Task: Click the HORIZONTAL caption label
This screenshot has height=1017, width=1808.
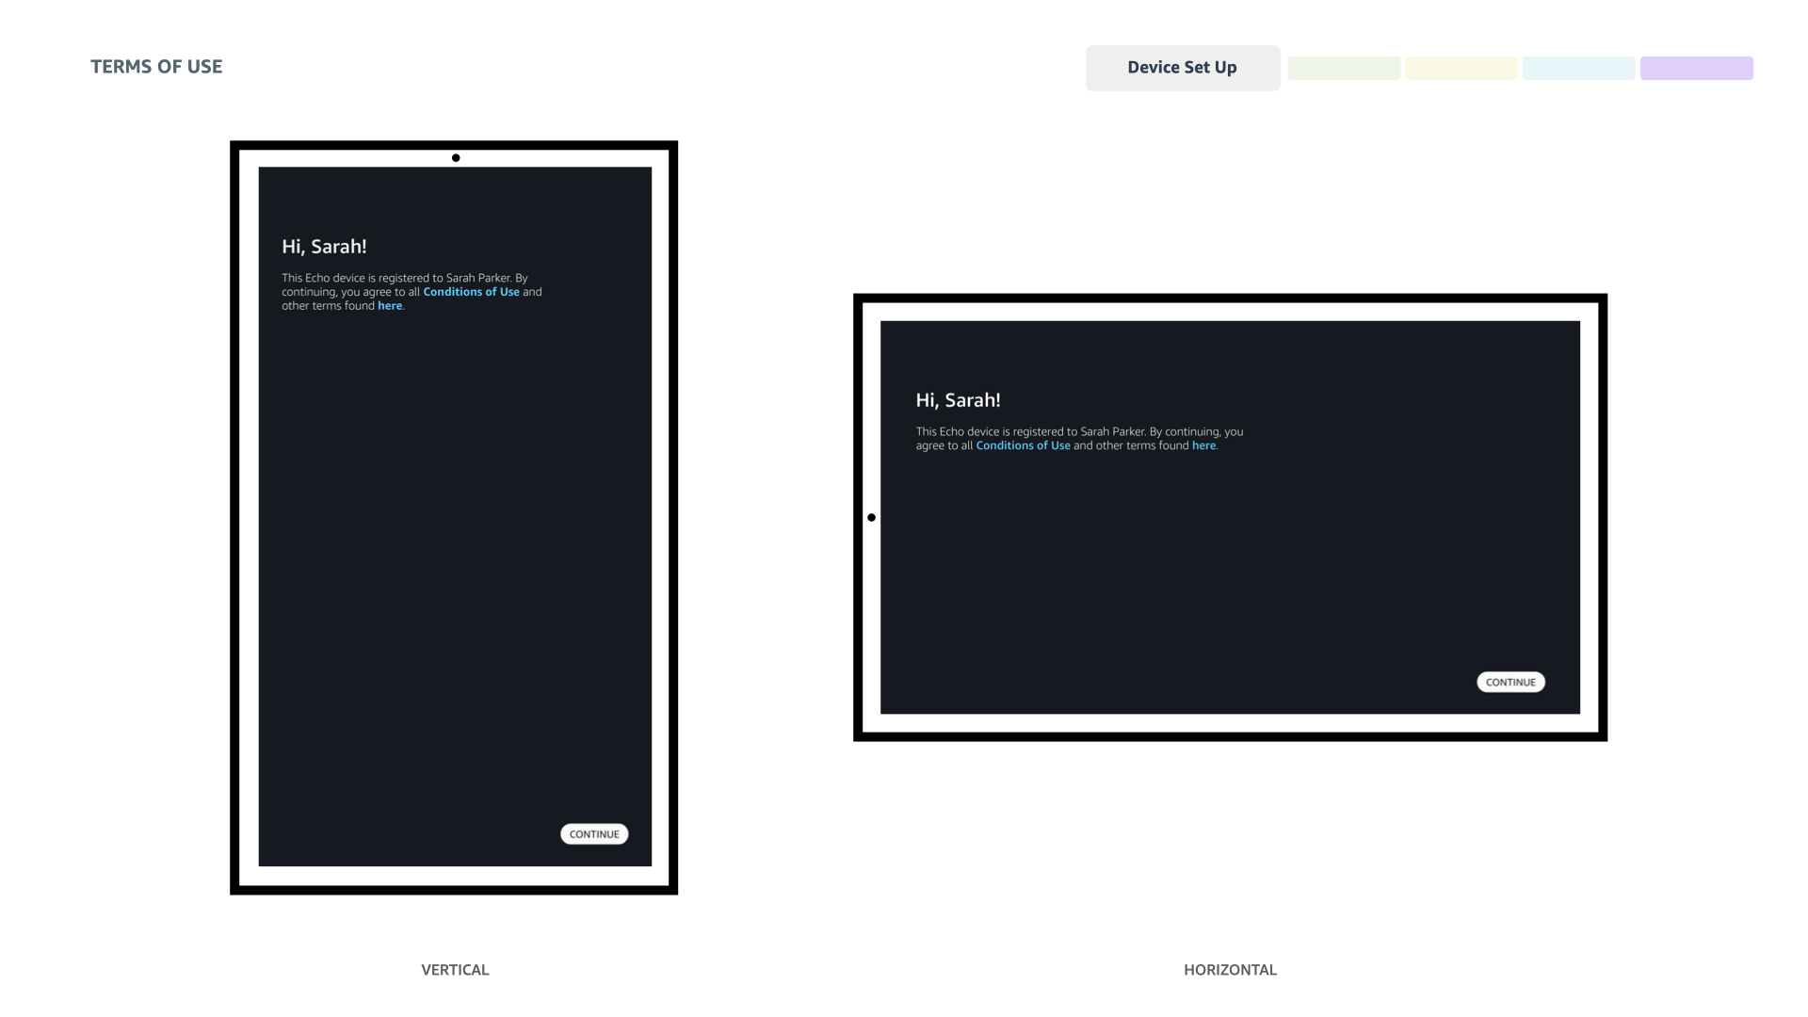Action: point(1230,970)
